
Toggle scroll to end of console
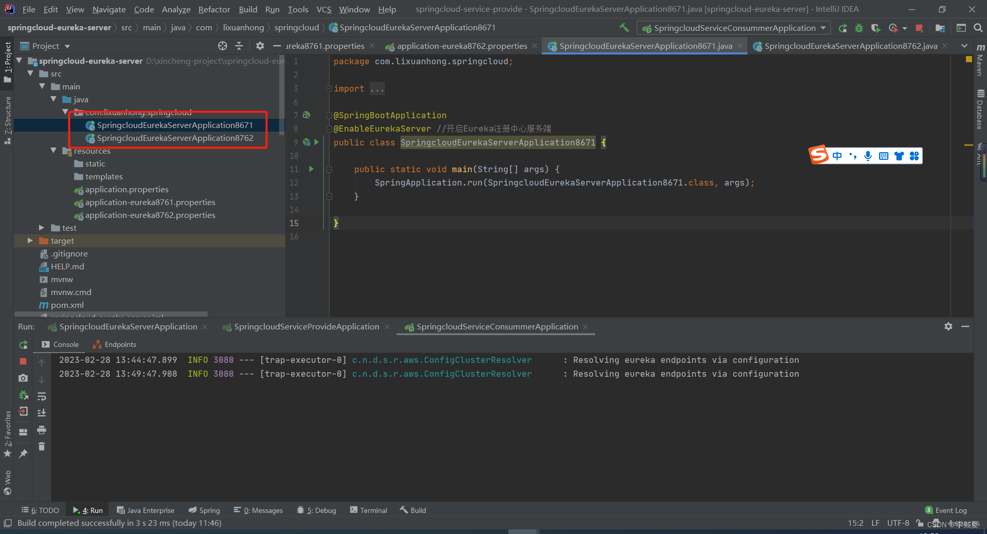point(42,413)
